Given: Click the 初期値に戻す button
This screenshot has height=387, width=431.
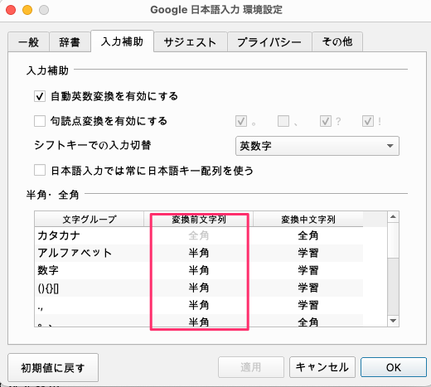Looking at the screenshot, I should (53, 368).
